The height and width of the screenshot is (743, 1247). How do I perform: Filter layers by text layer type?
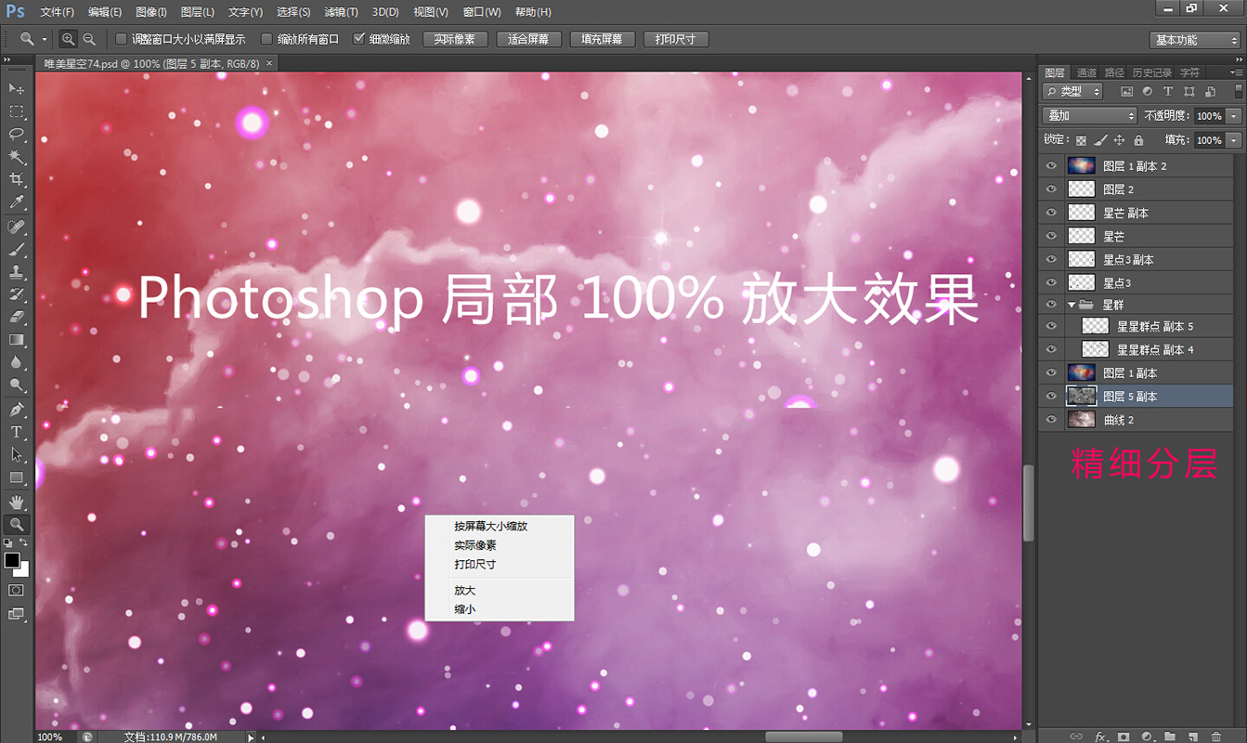tap(1168, 91)
